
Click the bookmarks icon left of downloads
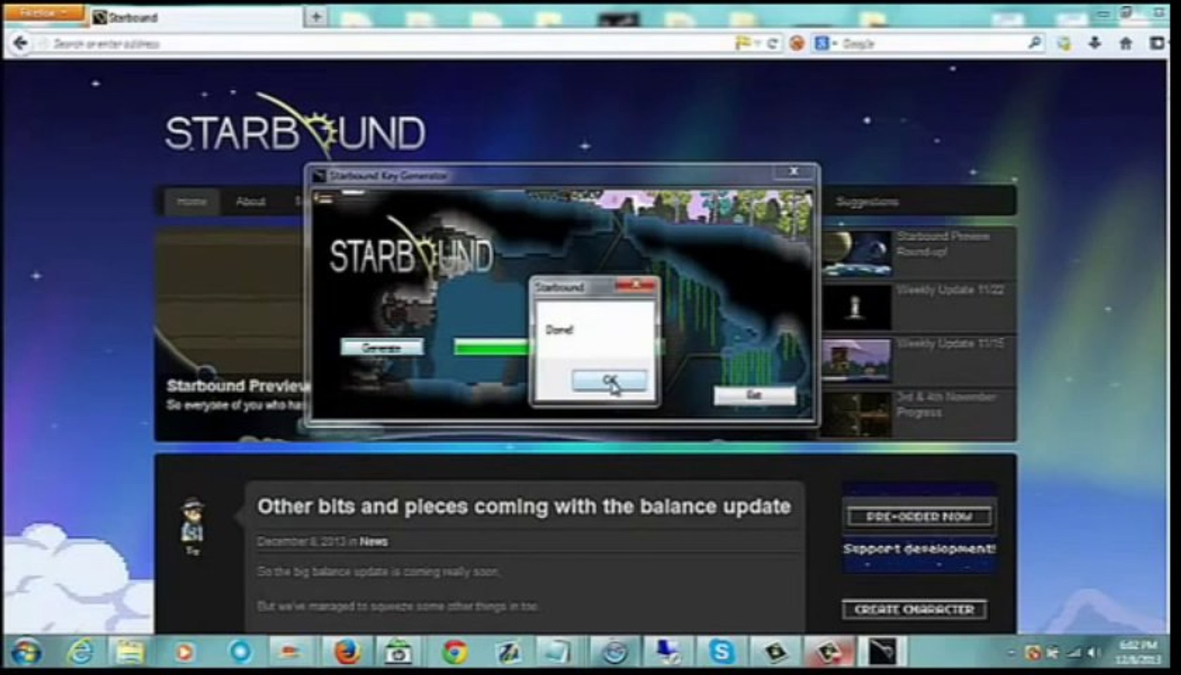point(1064,43)
